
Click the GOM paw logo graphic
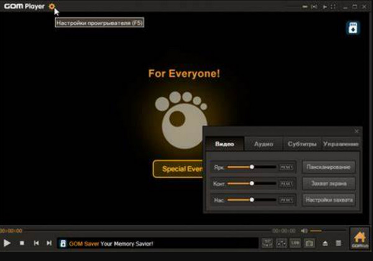coord(182,120)
